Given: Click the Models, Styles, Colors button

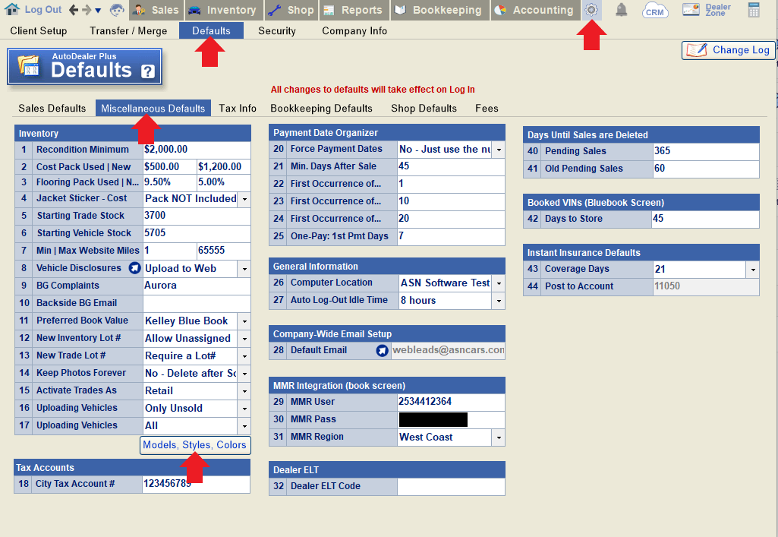Looking at the screenshot, I should coord(195,445).
